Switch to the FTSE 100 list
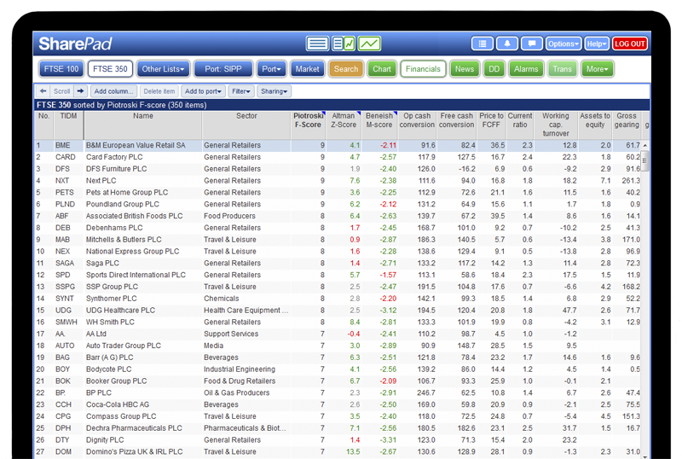Viewport: 682px width, 459px height. coord(61,69)
